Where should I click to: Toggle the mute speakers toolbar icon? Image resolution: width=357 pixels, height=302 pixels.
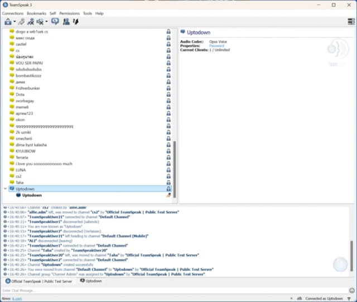pyautogui.click(x=40, y=22)
